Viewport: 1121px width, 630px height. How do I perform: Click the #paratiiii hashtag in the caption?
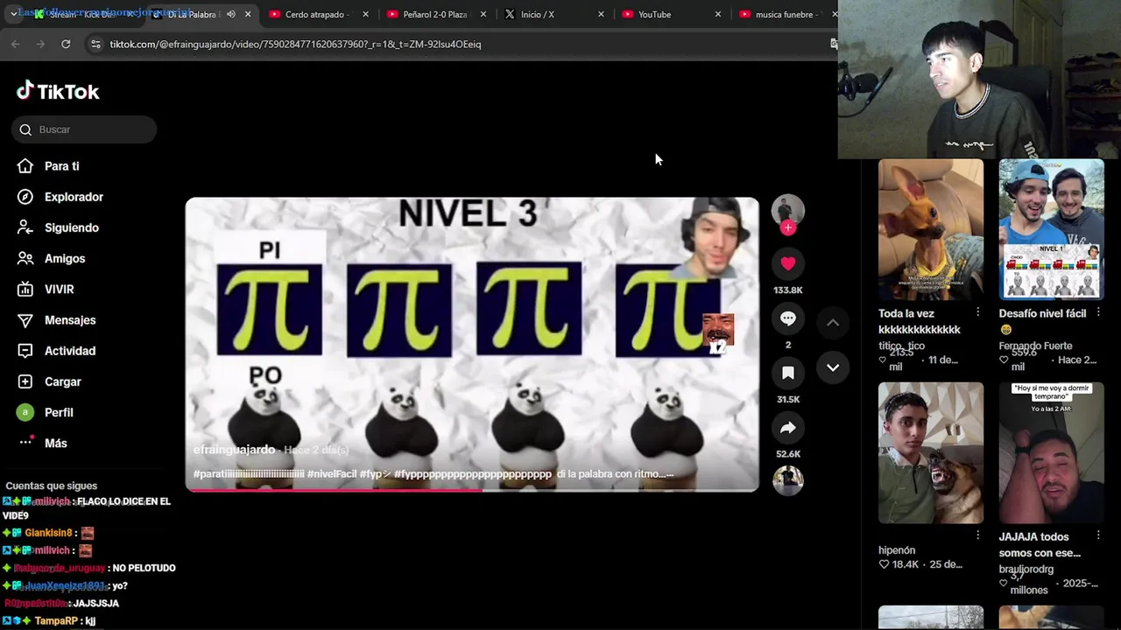point(249,474)
